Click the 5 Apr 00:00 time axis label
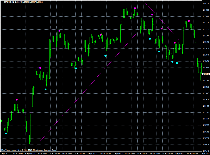The height and width of the screenshot is (155, 210). [x=42, y=153]
